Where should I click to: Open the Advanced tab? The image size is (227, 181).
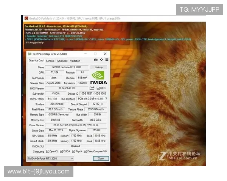click(62, 61)
